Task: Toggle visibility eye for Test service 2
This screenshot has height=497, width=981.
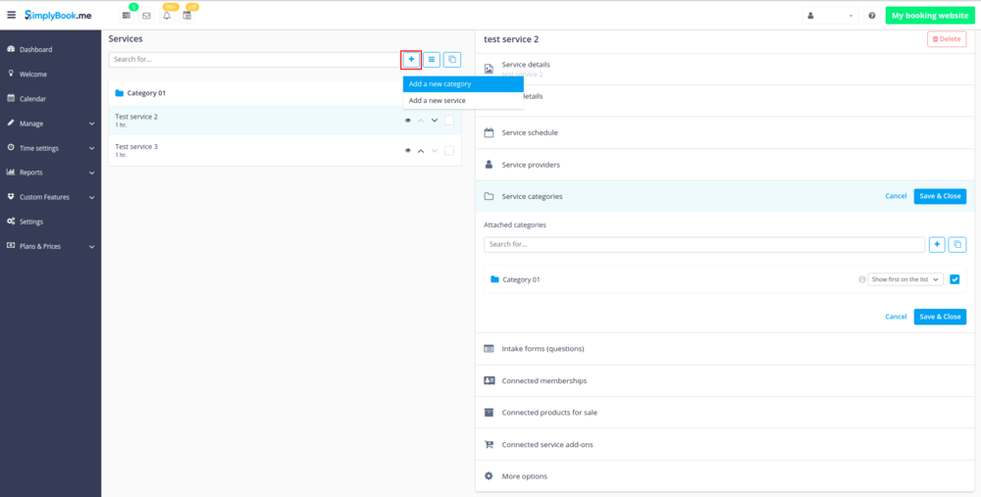Action: [x=407, y=121]
